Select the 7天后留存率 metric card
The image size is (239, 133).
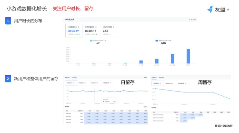[95, 83]
